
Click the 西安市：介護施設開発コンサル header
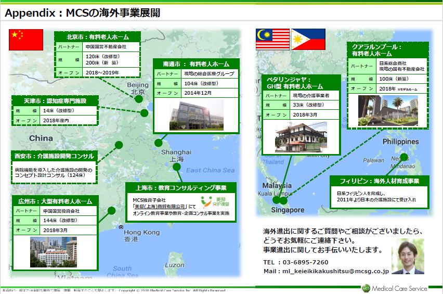point(54,156)
